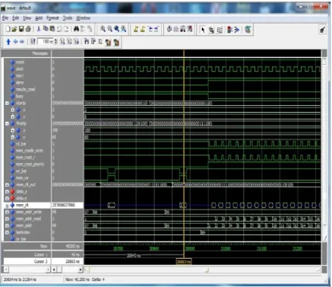This screenshot has width=332, height=287.
Task: Click the blue up arrow icon
Action: click(8, 42)
